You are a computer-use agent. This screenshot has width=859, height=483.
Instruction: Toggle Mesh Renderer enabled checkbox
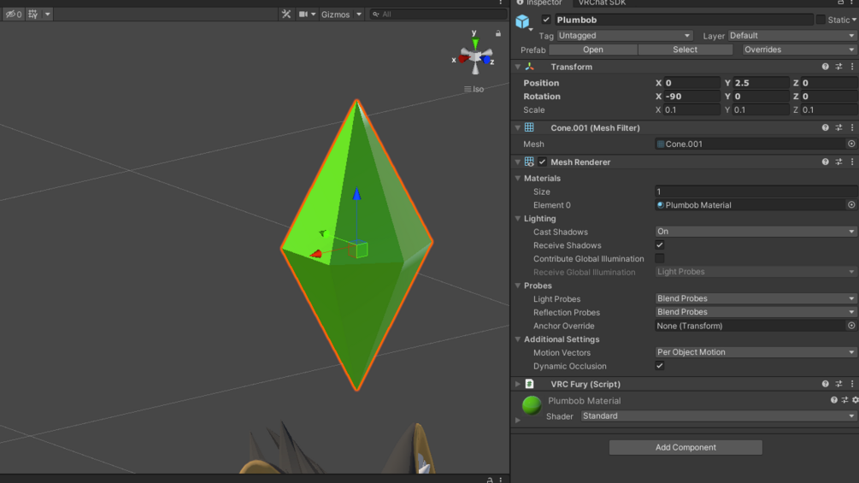click(543, 162)
